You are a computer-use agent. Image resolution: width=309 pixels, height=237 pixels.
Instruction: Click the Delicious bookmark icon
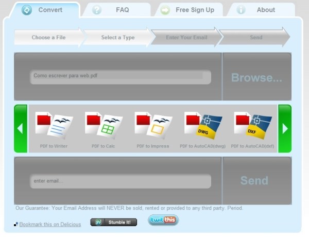(x=16, y=225)
